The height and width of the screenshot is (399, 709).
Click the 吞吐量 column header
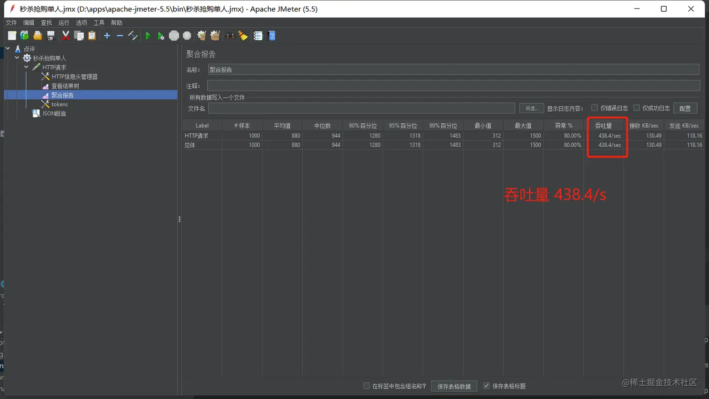(603, 126)
